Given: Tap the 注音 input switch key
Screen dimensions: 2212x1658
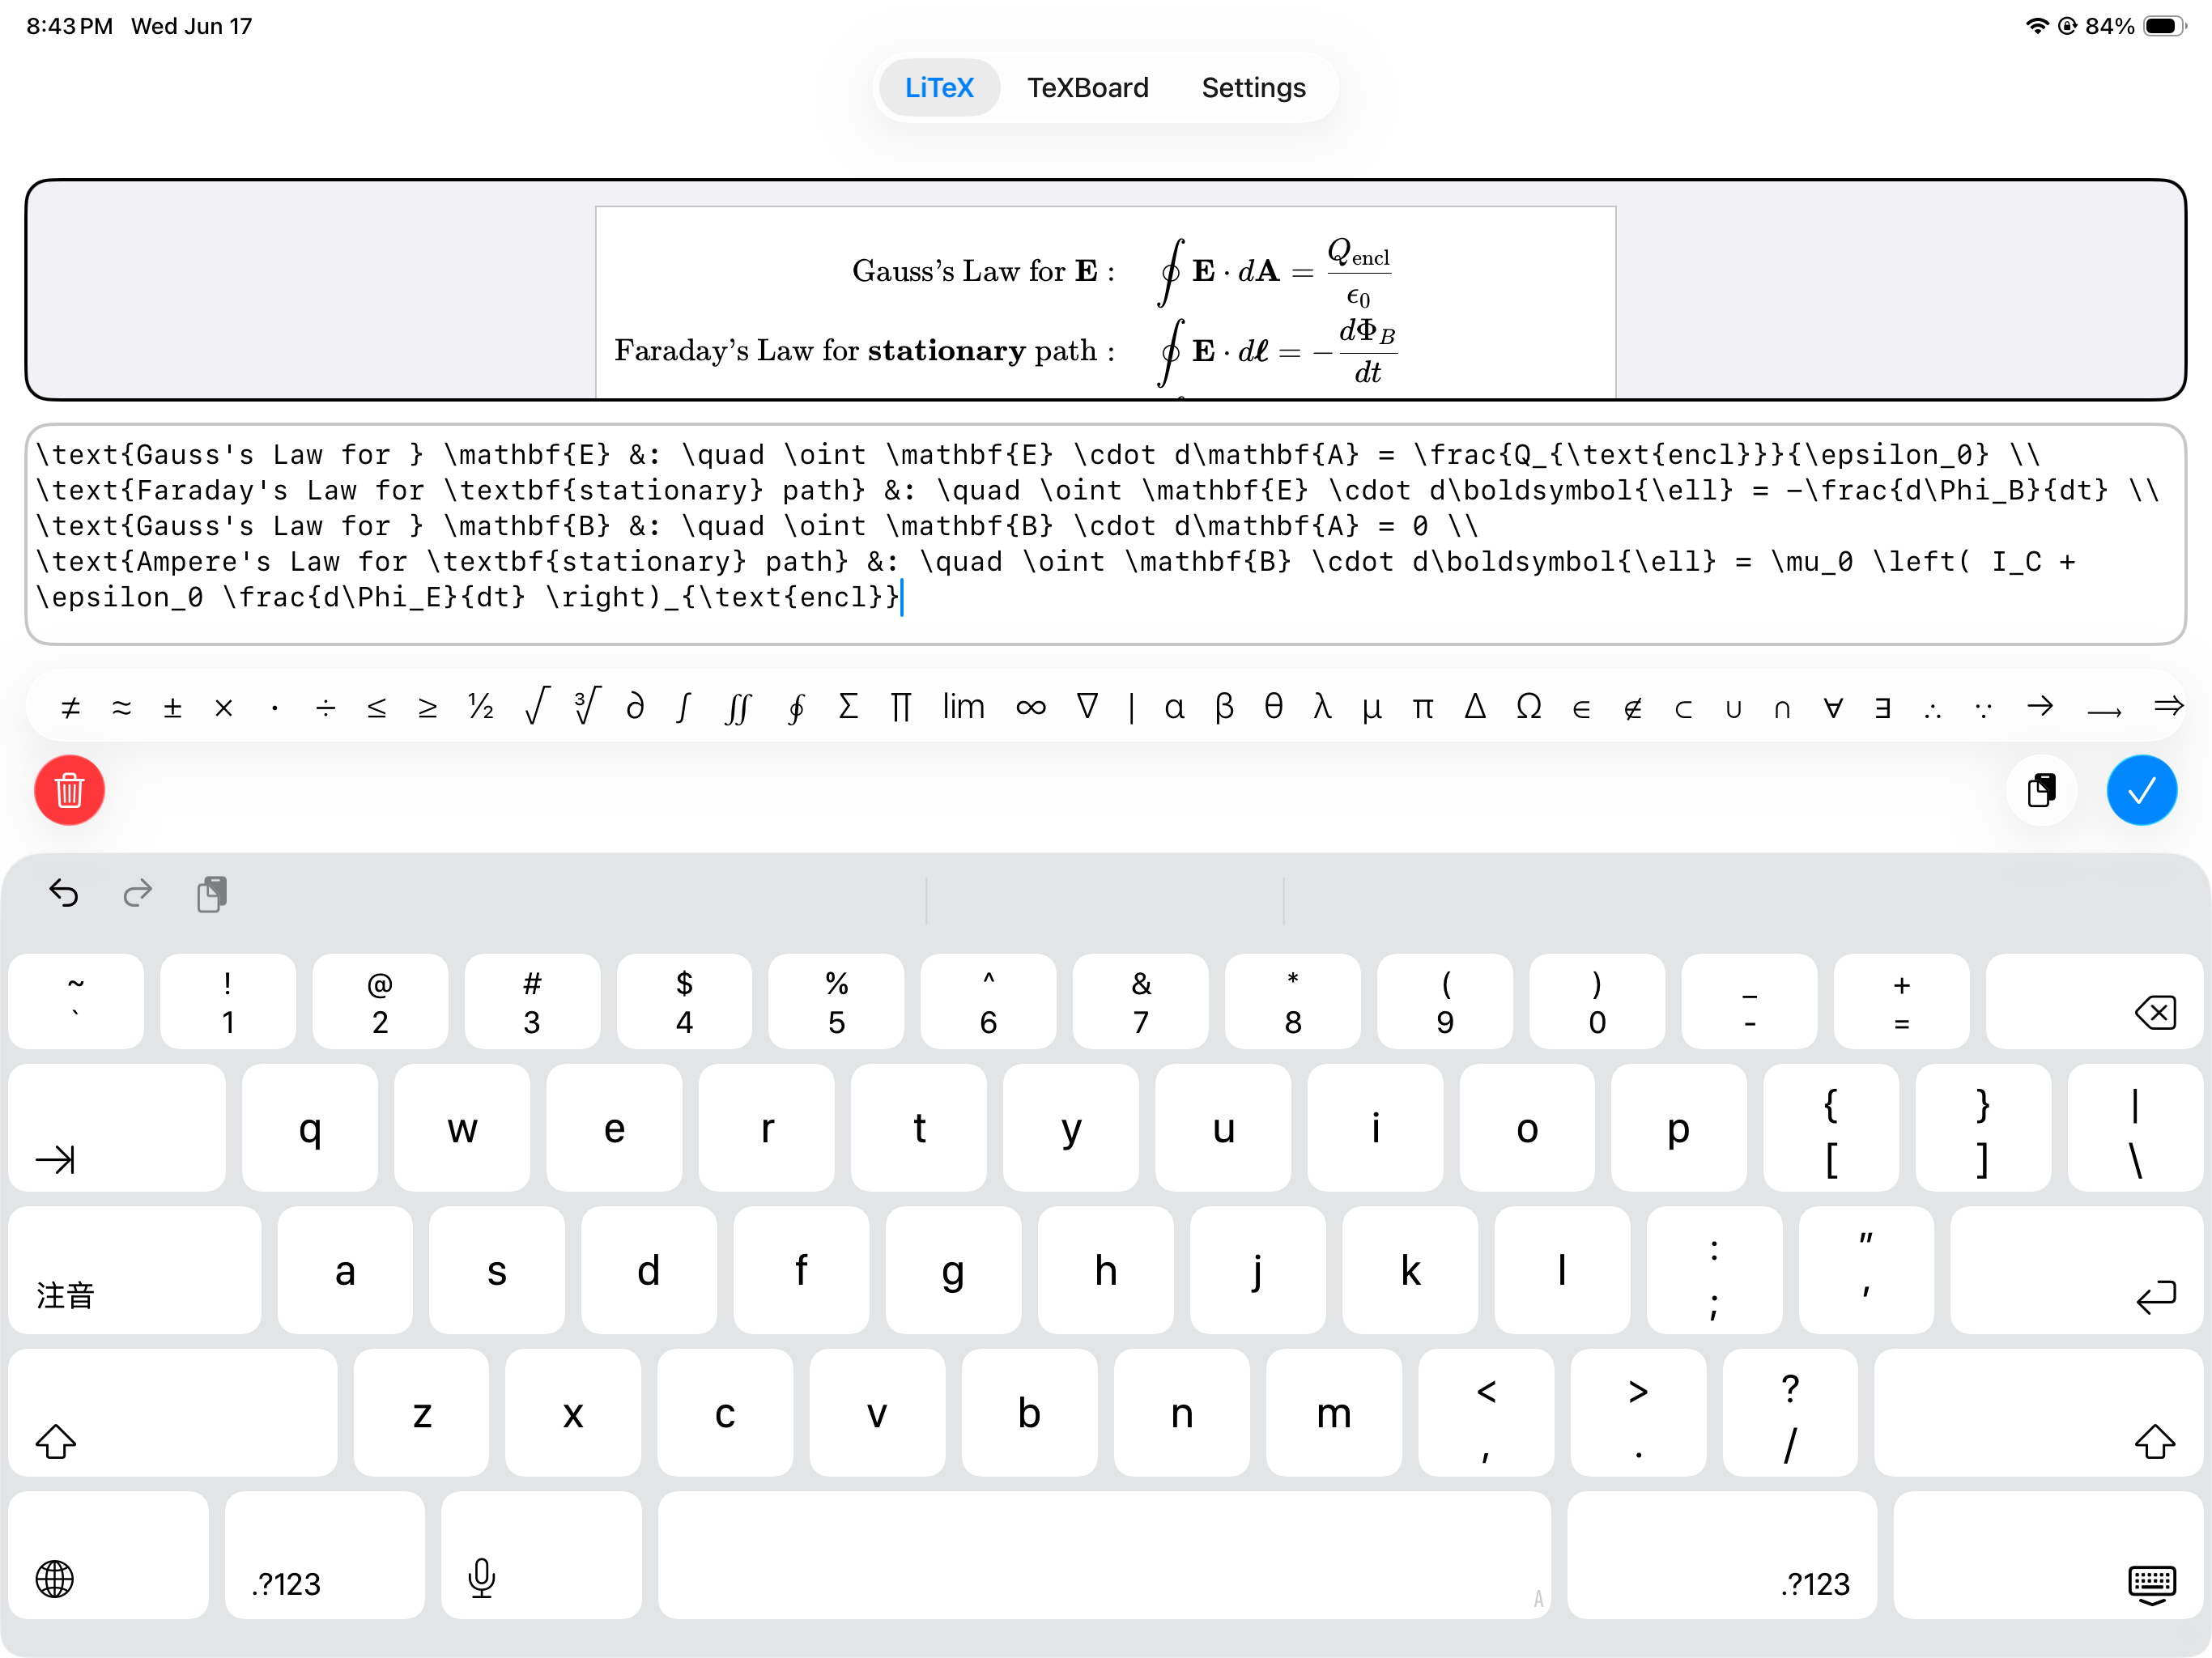Looking at the screenshot, I should click(135, 1270).
